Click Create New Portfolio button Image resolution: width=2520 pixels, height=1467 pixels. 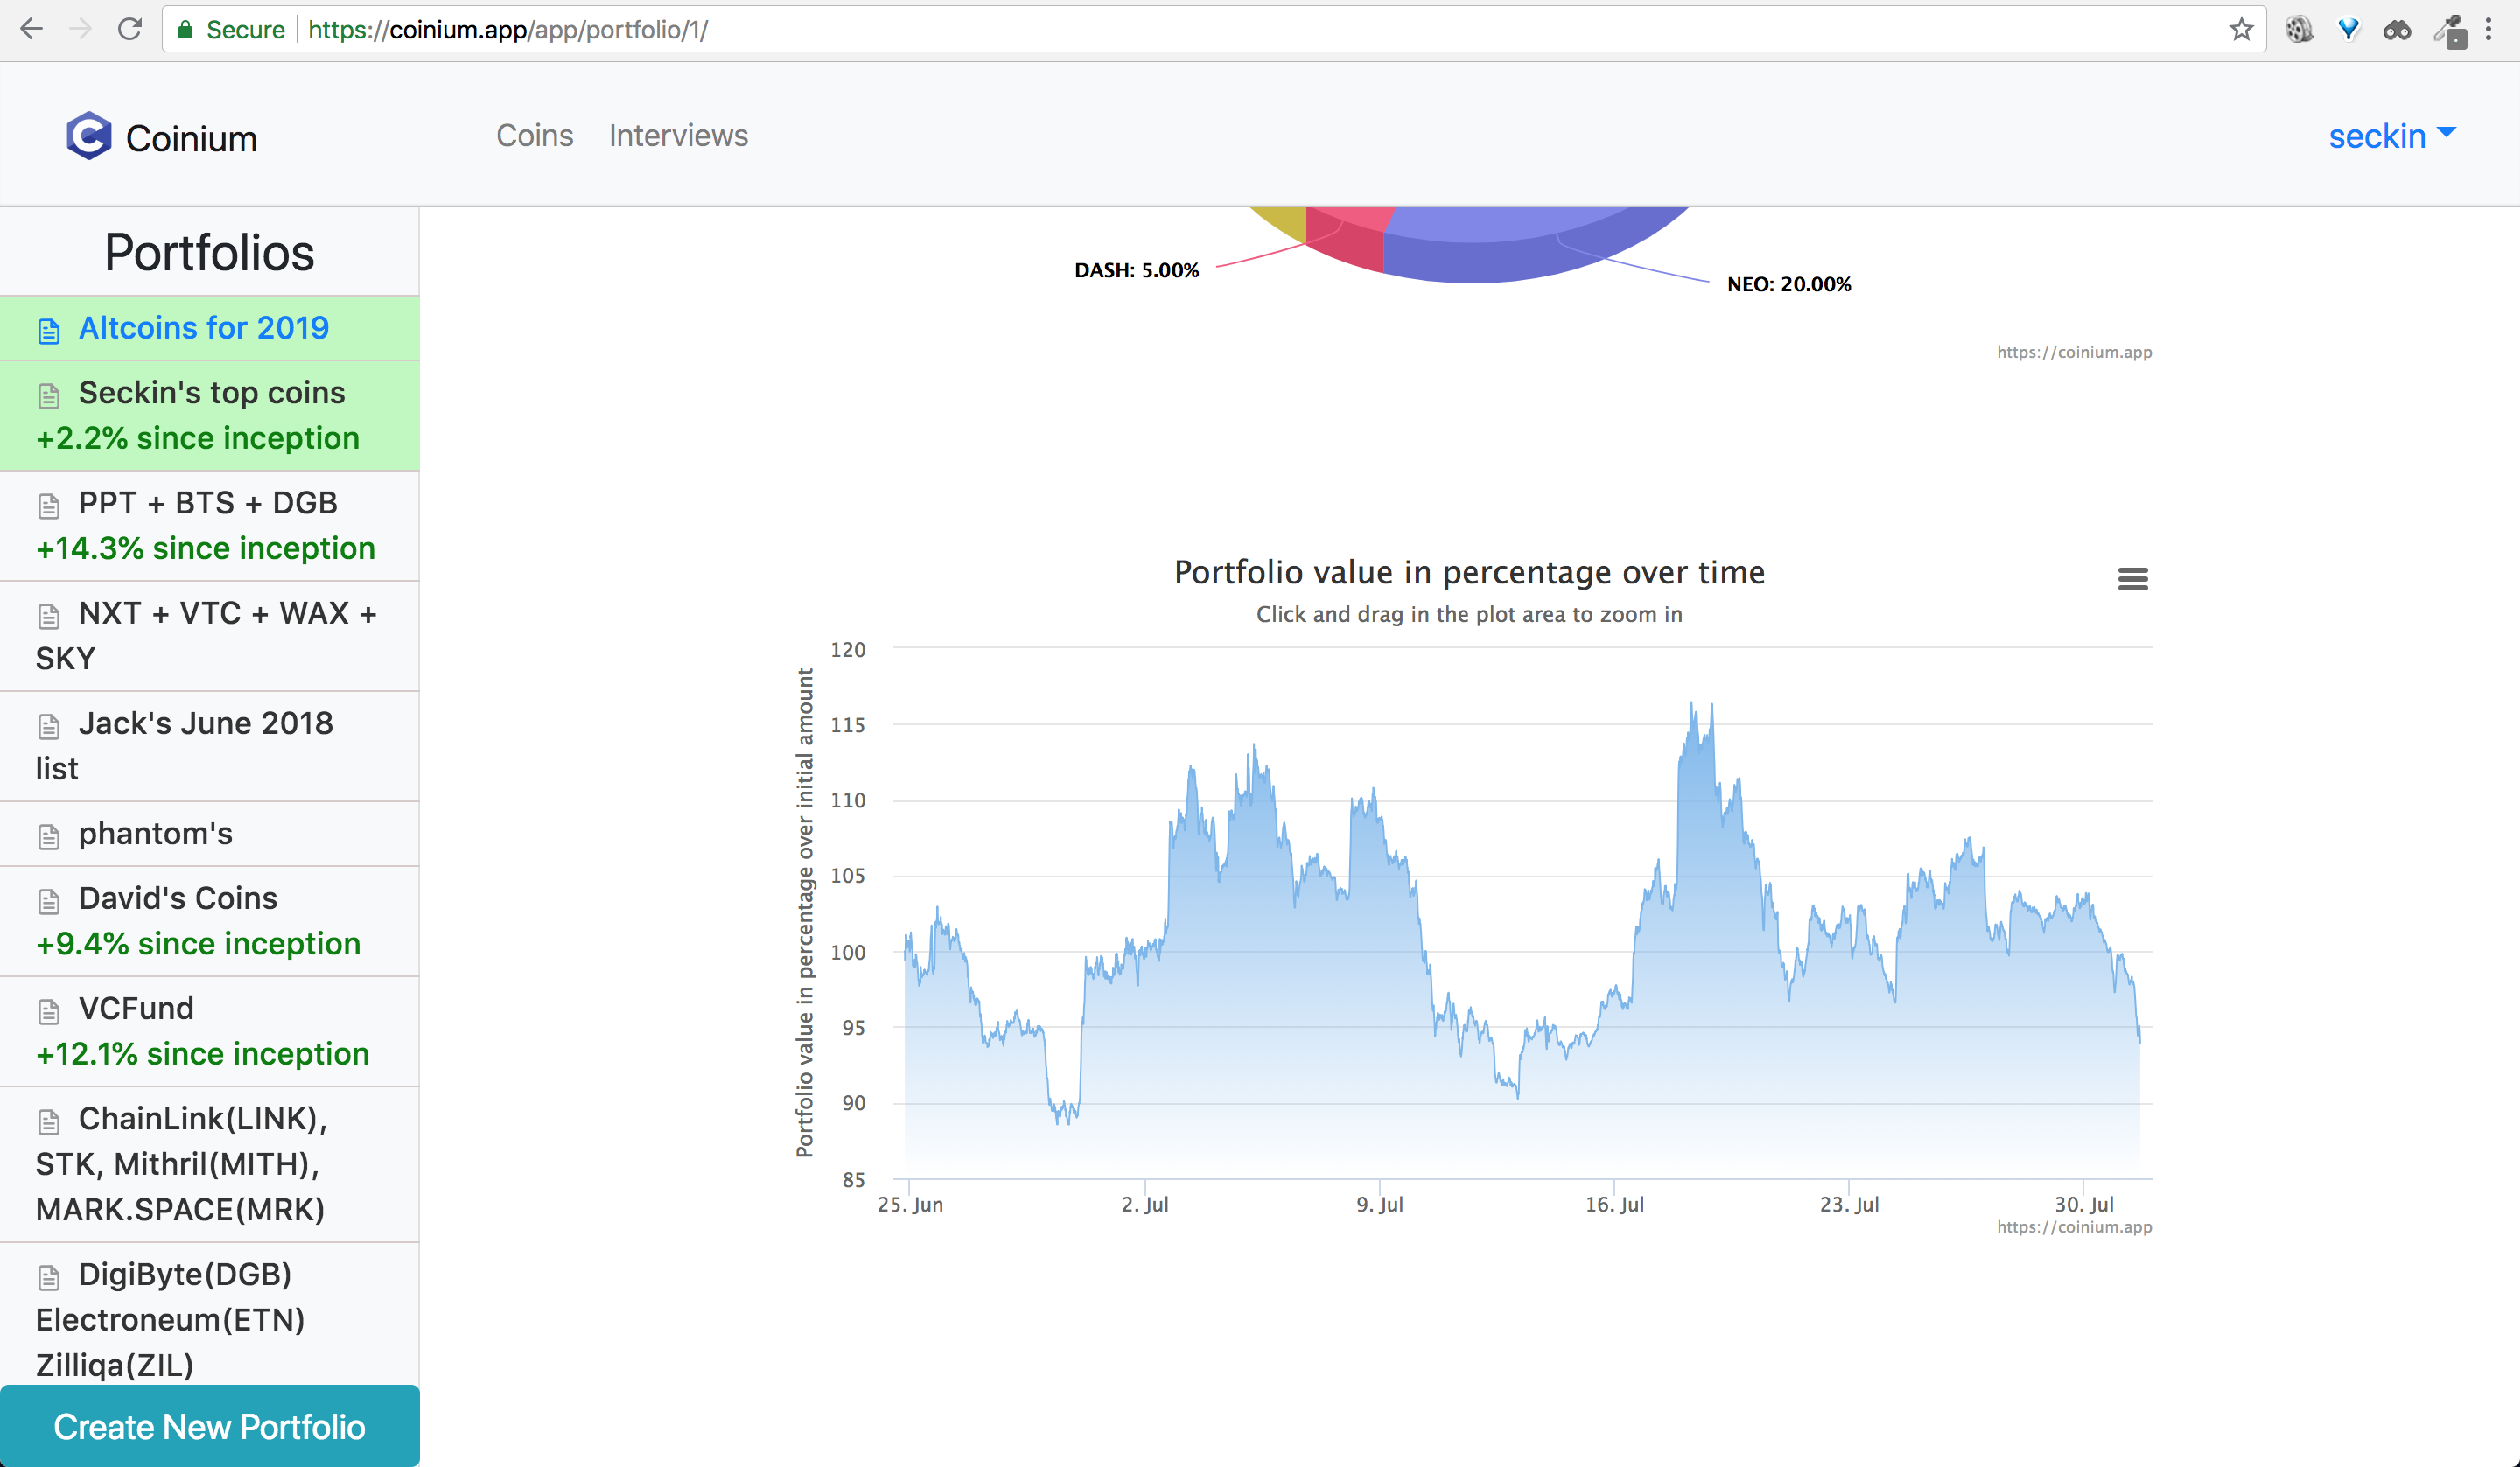(209, 1426)
